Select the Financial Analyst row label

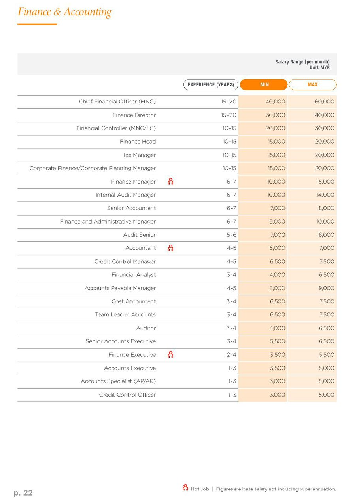click(x=134, y=275)
